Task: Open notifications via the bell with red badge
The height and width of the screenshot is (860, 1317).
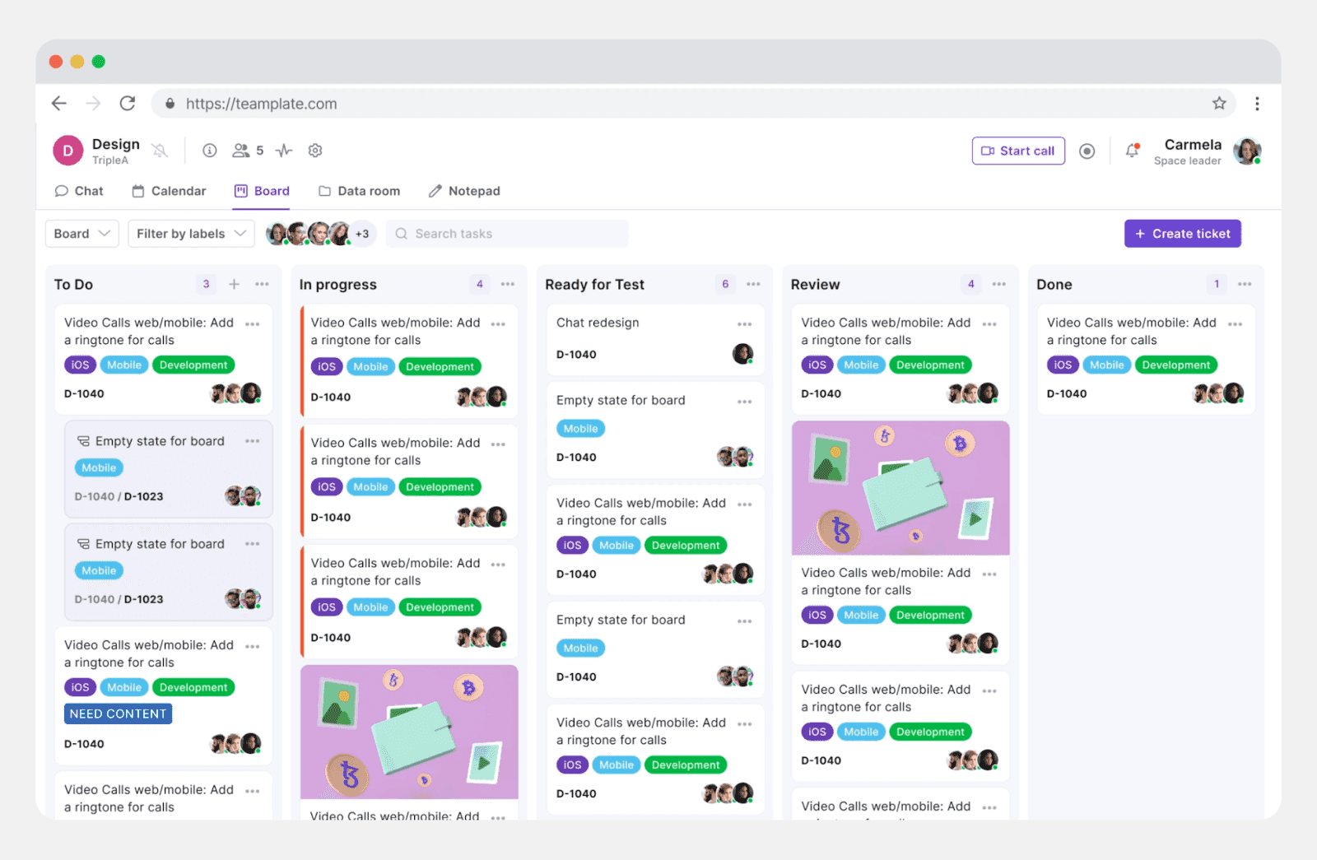Action: pyautogui.click(x=1132, y=151)
